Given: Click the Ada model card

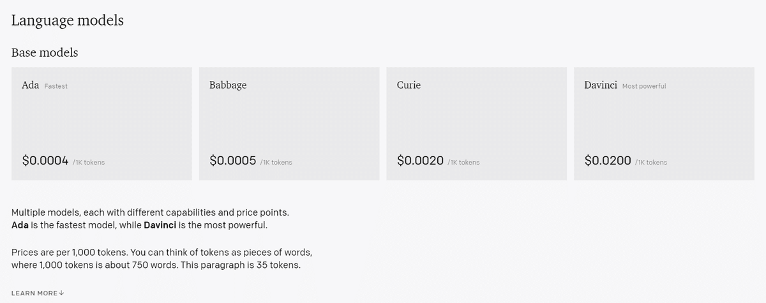Looking at the screenshot, I should [101, 124].
